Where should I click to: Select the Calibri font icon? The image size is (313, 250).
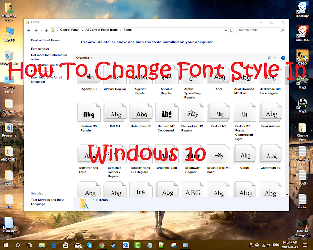click(245, 154)
